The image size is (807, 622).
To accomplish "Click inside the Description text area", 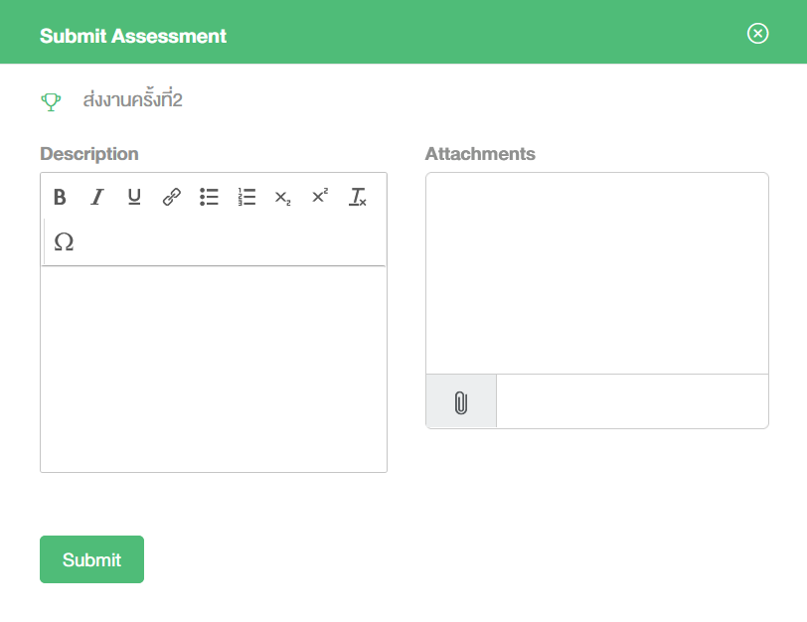I will coord(214,368).
